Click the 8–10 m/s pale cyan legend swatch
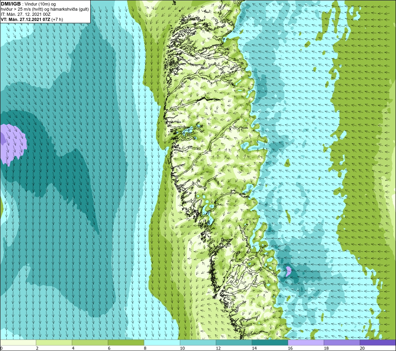This screenshot has width=396, height=351. (162, 343)
